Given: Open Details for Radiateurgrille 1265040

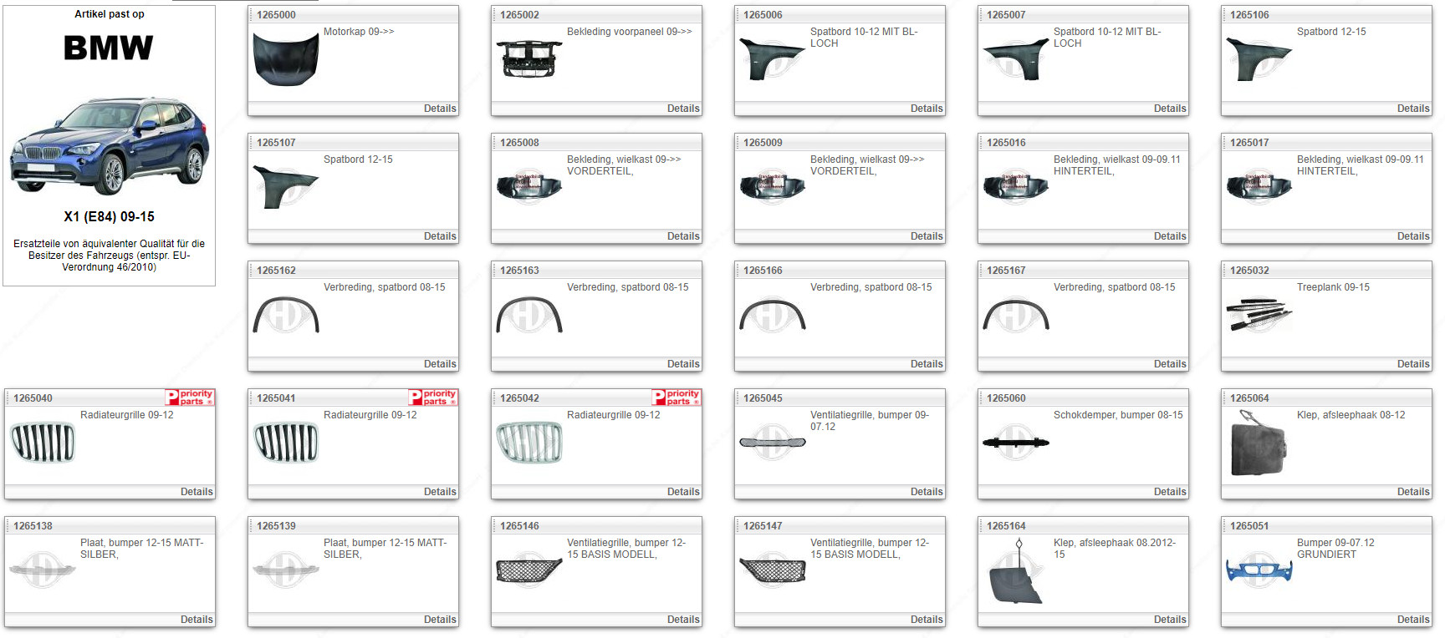Looking at the screenshot, I should pyautogui.click(x=197, y=492).
